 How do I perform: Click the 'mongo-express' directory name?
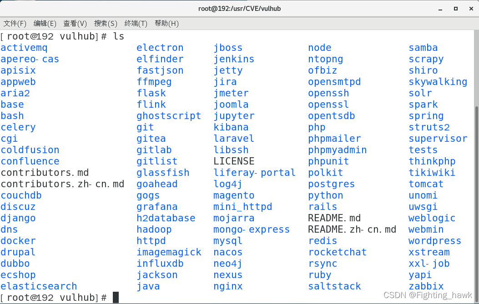coord(252,229)
